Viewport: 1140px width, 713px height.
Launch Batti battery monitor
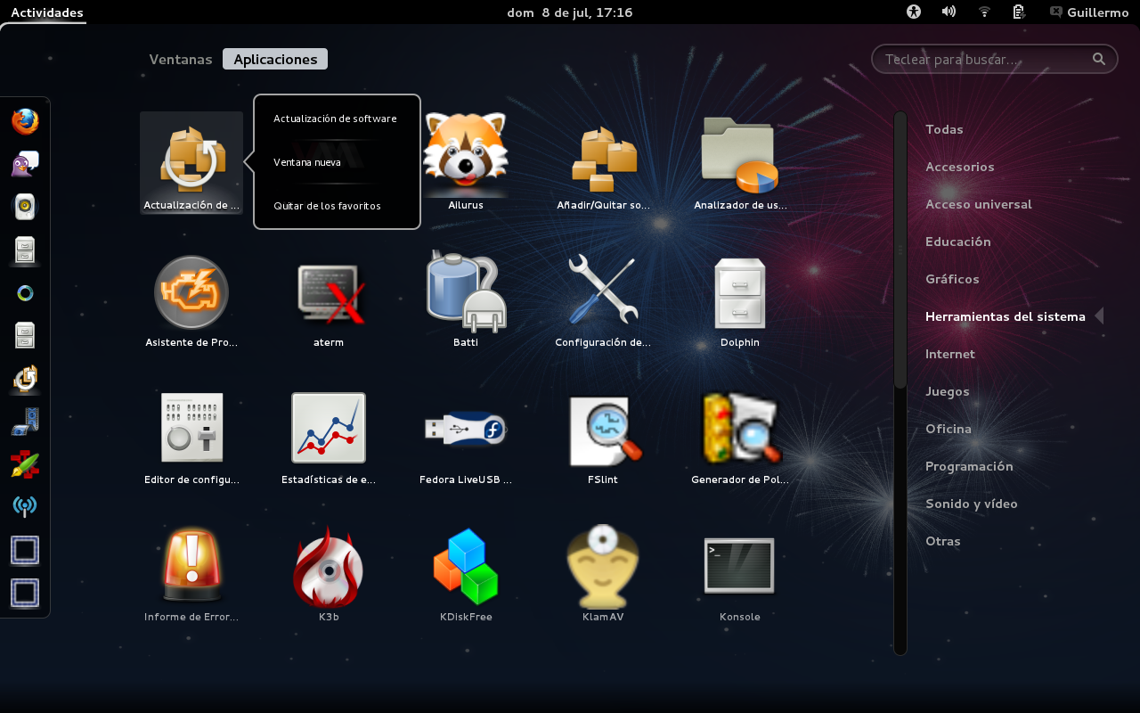click(x=466, y=299)
